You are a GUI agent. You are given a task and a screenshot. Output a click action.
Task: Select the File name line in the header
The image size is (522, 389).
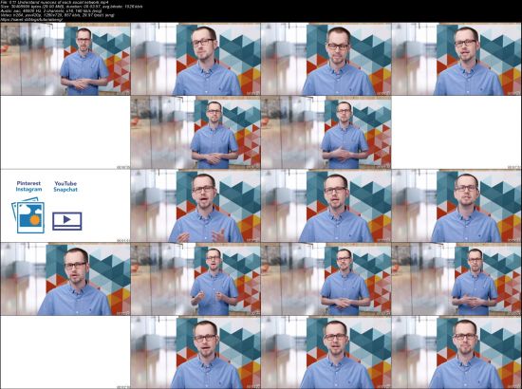55,2
